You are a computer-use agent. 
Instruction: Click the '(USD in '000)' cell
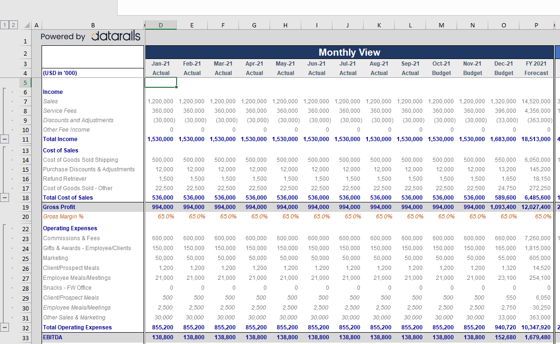93,73
